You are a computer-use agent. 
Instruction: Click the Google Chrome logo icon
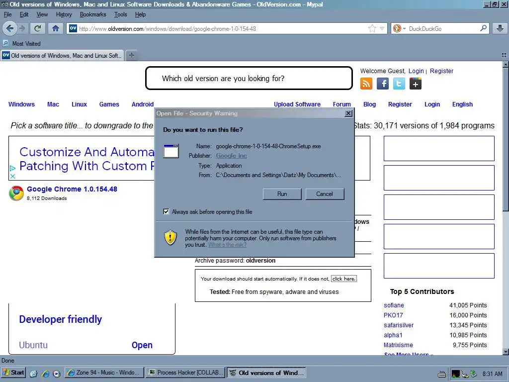pyautogui.click(x=16, y=193)
